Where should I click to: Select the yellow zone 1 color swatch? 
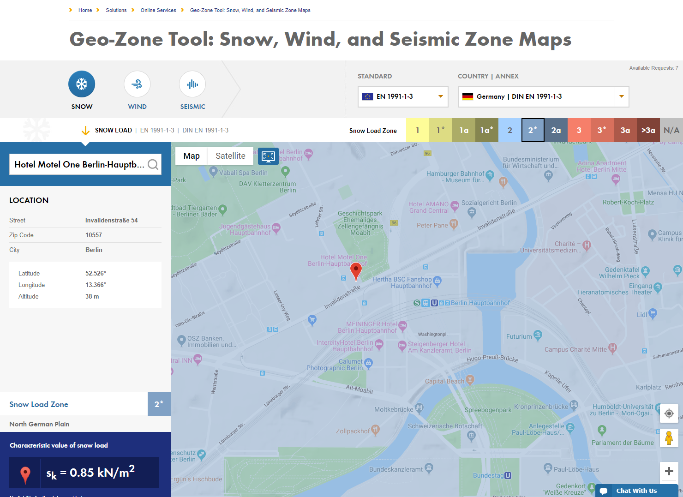pos(418,130)
